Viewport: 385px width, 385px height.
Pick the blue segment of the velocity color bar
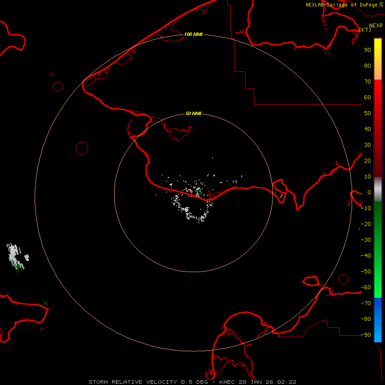[x=378, y=320]
